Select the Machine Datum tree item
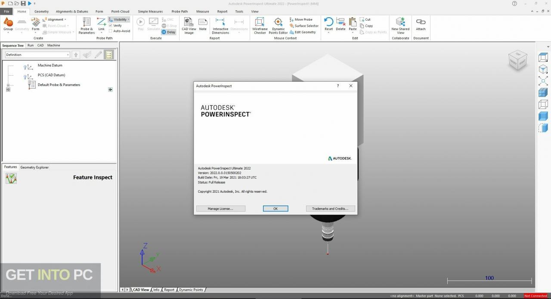This screenshot has height=299, width=551. [50, 65]
